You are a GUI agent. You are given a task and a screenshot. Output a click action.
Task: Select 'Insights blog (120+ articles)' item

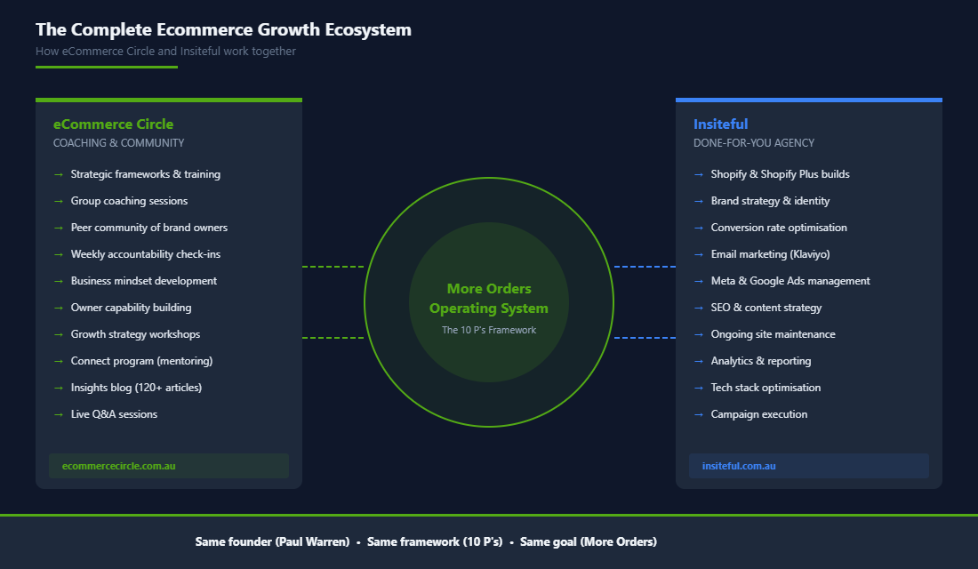pyautogui.click(x=136, y=388)
